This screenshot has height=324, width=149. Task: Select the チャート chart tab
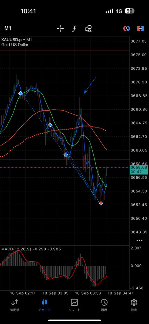coord(45,305)
